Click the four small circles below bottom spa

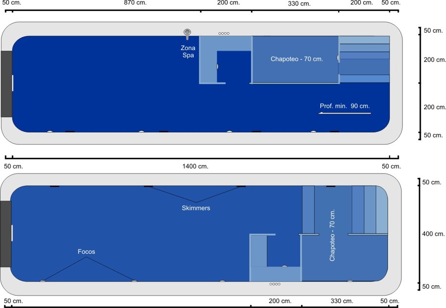pos(275,284)
